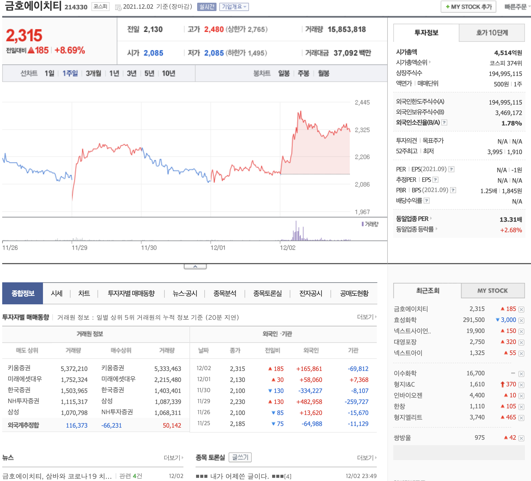
Task: Click the calendar icon before the date 2021.12.02
Action: (x=118, y=7)
